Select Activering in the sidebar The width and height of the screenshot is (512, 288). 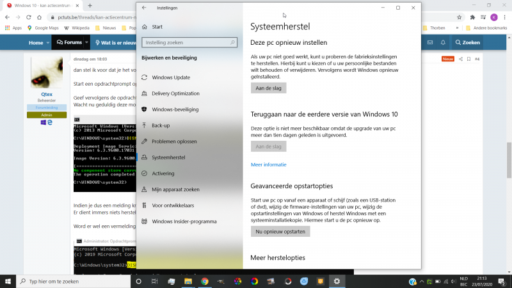[x=163, y=173]
